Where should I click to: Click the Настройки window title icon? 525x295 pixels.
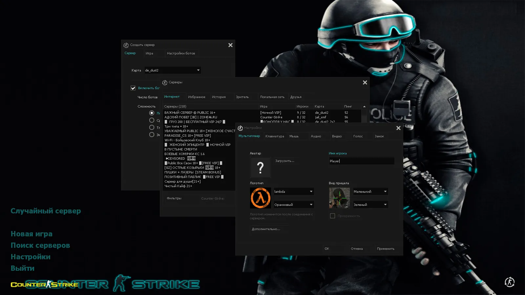[240, 128]
